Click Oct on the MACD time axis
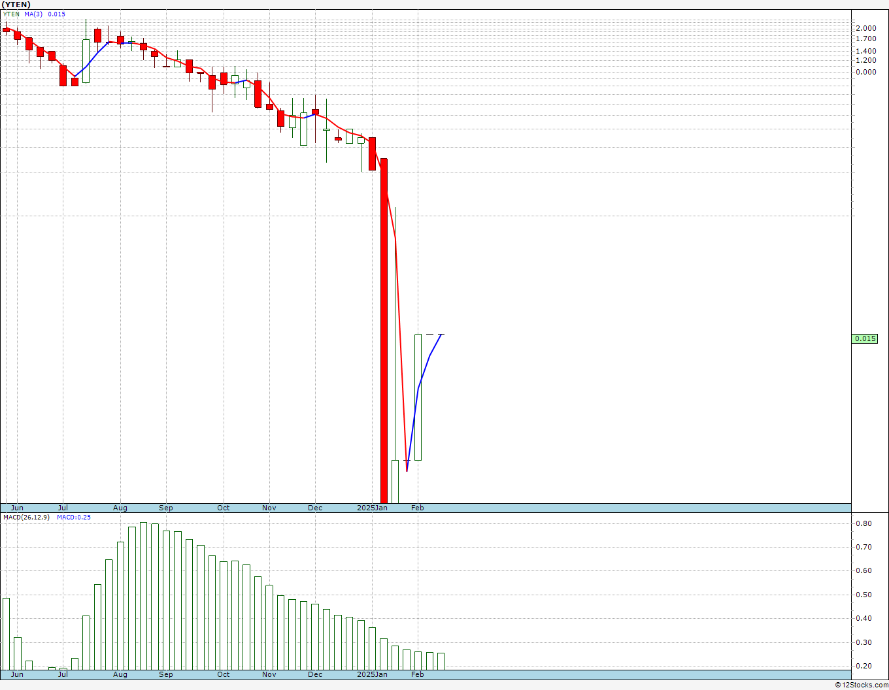The width and height of the screenshot is (889, 690). click(224, 674)
